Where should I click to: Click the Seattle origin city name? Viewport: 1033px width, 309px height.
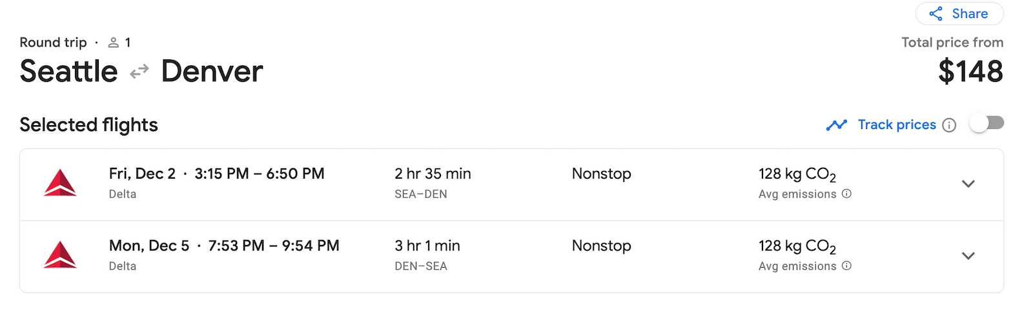68,71
